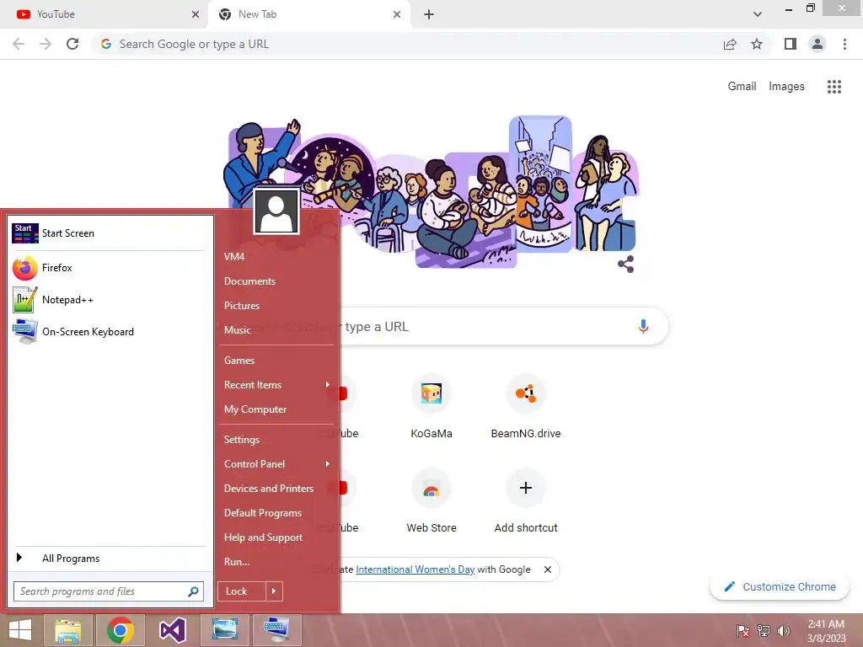
Task: Open the Gmail link
Action: click(x=742, y=87)
